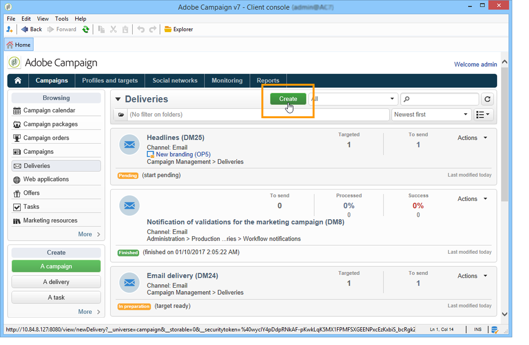Screen dimensions: 529x345
Task: Switch to Social networks tab
Action: click(175, 80)
